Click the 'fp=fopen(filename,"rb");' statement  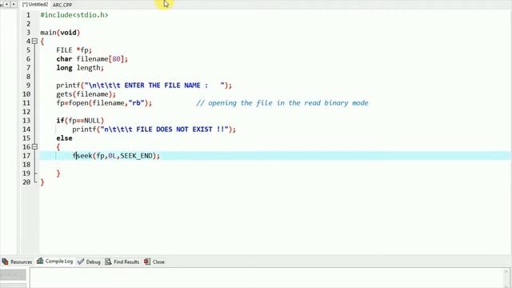pos(104,103)
